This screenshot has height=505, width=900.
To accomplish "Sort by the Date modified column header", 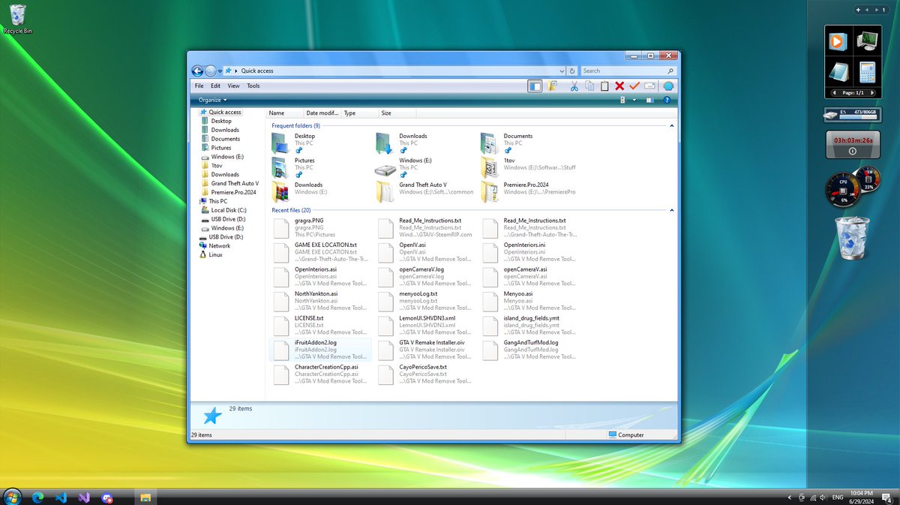I will tap(322, 113).
